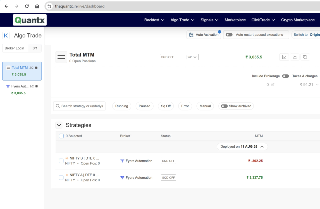View site information icon in address bar
Viewport: 320px width, 209px height.
pyautogui.click(x=49, y=6)
